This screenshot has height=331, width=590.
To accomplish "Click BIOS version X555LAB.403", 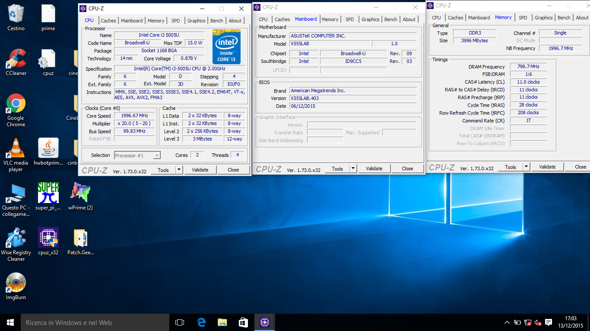I will [353, 98].
